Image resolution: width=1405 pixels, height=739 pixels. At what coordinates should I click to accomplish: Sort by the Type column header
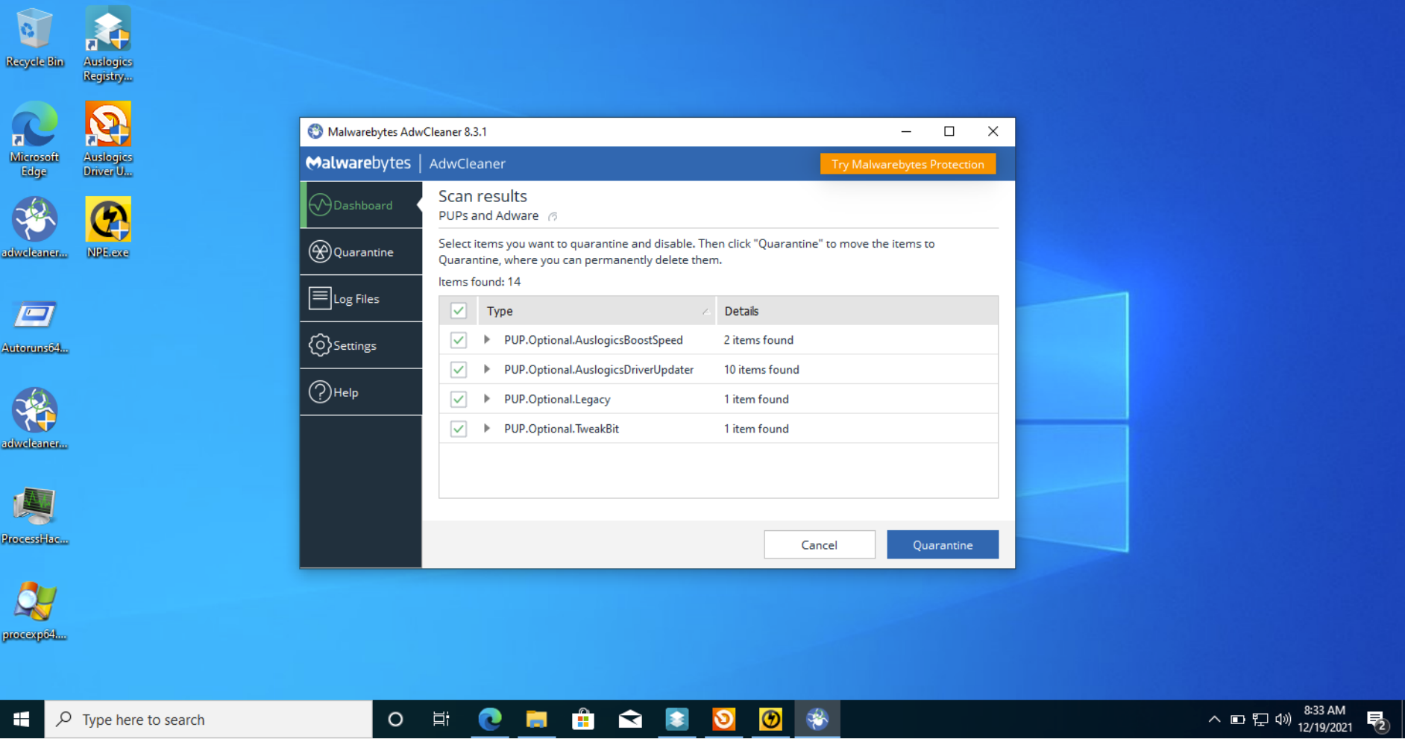597,311
